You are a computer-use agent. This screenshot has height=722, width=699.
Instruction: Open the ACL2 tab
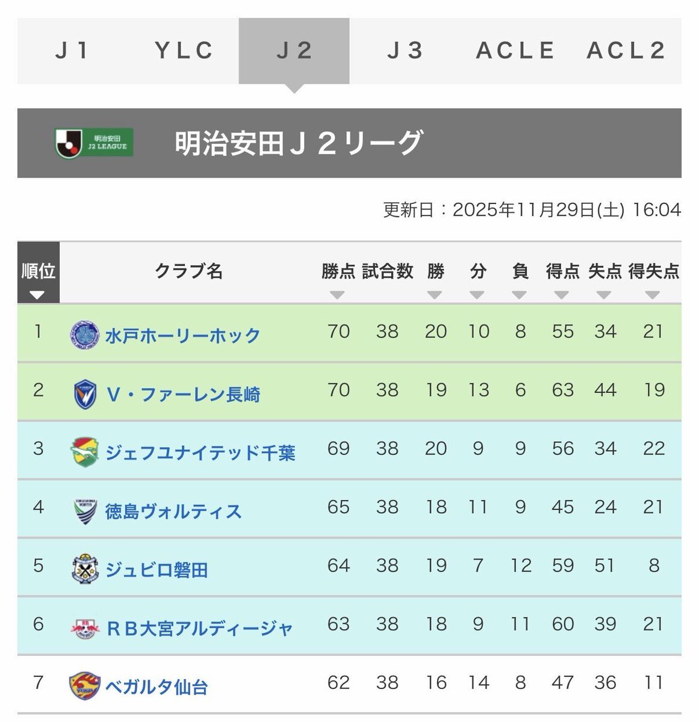point(626,50)
